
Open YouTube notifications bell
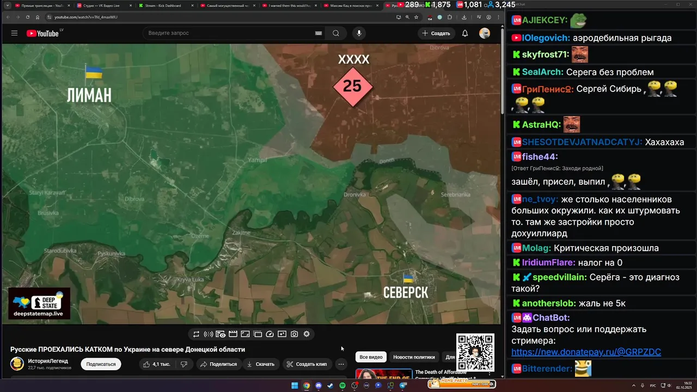click(x=465, y=33)
